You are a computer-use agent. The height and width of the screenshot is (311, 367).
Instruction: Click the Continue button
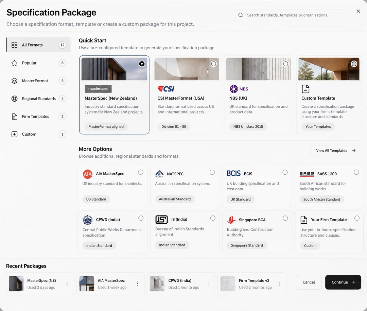pyautogui.click(x=343, y=282)
